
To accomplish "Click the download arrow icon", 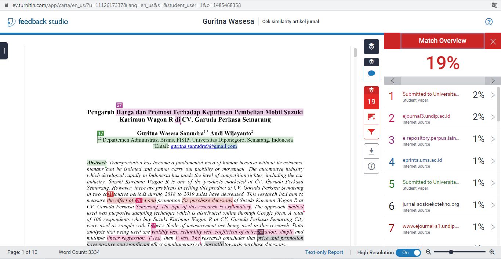I will pyautogui.click(x=371, y=151).
